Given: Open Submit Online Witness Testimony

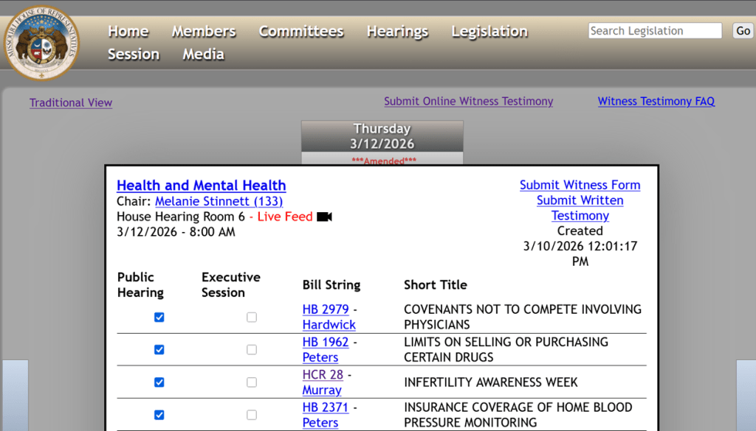Looking at the screenshot, I should click(x=468, y=101).
